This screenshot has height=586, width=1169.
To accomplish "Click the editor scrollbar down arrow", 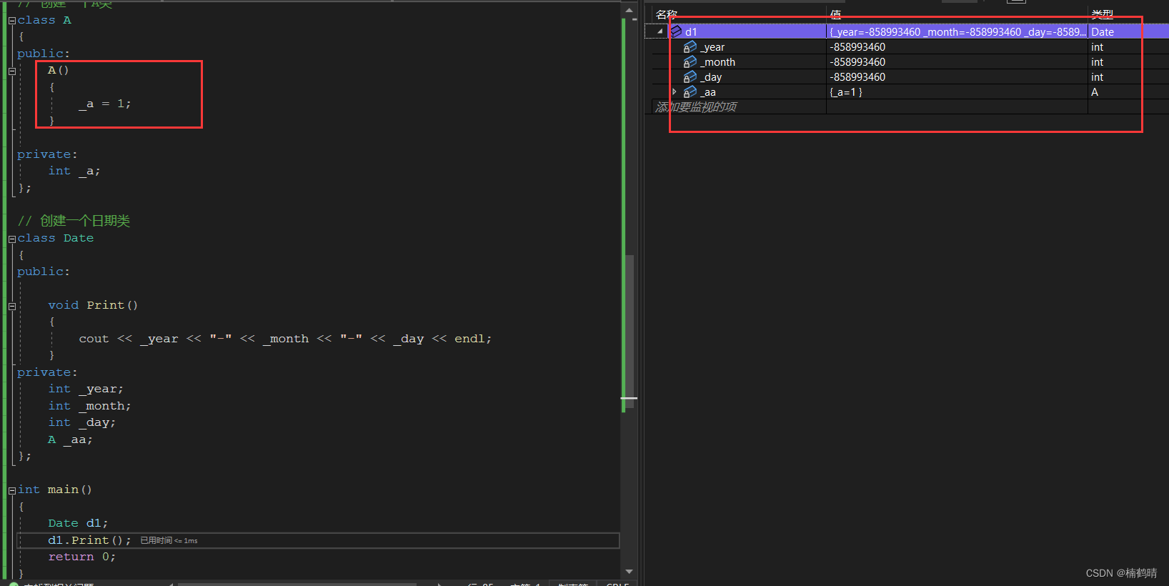I will tap(629, 572).
